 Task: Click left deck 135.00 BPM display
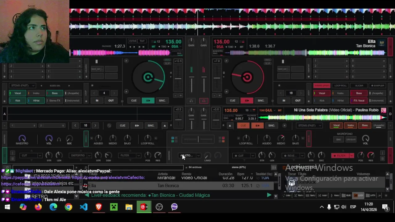[173, 42]
